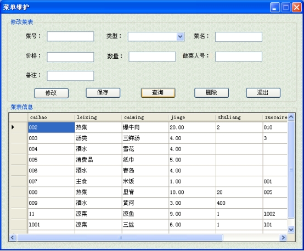Image resolution: width=304 pixels, height=251 pixels.
Task: Select the 青岛 name cell
Action: pos(145,171)
